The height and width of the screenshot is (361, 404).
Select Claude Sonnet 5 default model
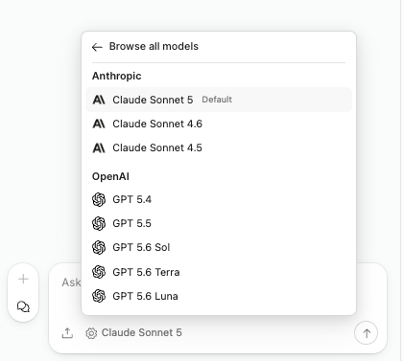tap(219, 100)
